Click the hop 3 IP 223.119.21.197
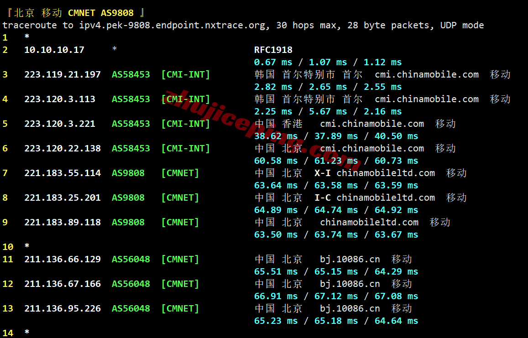Image resolution: width=528 pixels, height=338 pixels. point(63,74)
